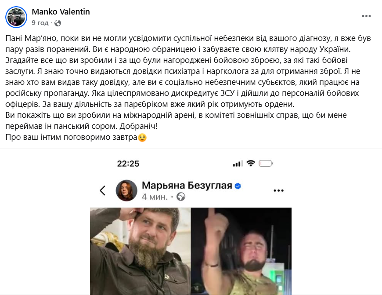Viewport: 382px width, 295px height.
Task: Click the winking emoji in the post
Action: pos(142,138)
